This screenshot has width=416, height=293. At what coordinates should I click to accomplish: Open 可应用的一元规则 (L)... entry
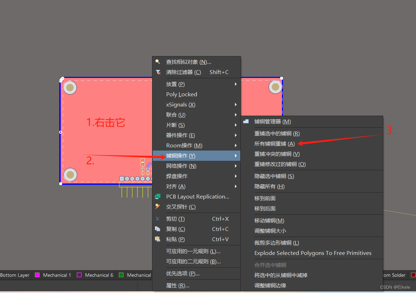pyautogui.click(x=197, y=251)
